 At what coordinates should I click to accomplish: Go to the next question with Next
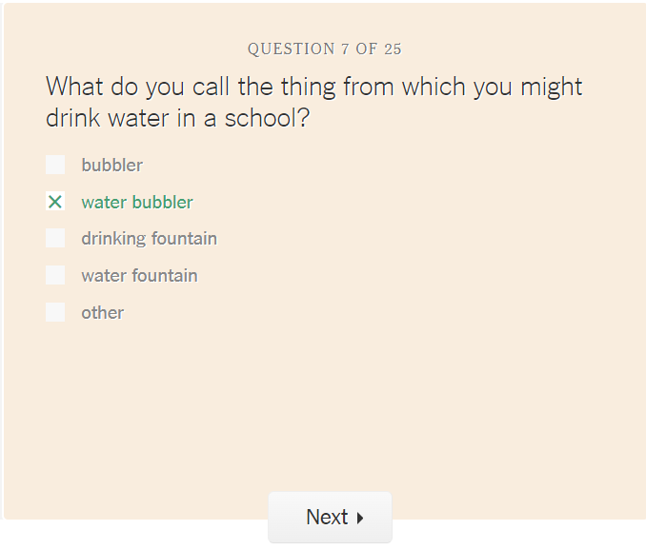click(330, 517)
